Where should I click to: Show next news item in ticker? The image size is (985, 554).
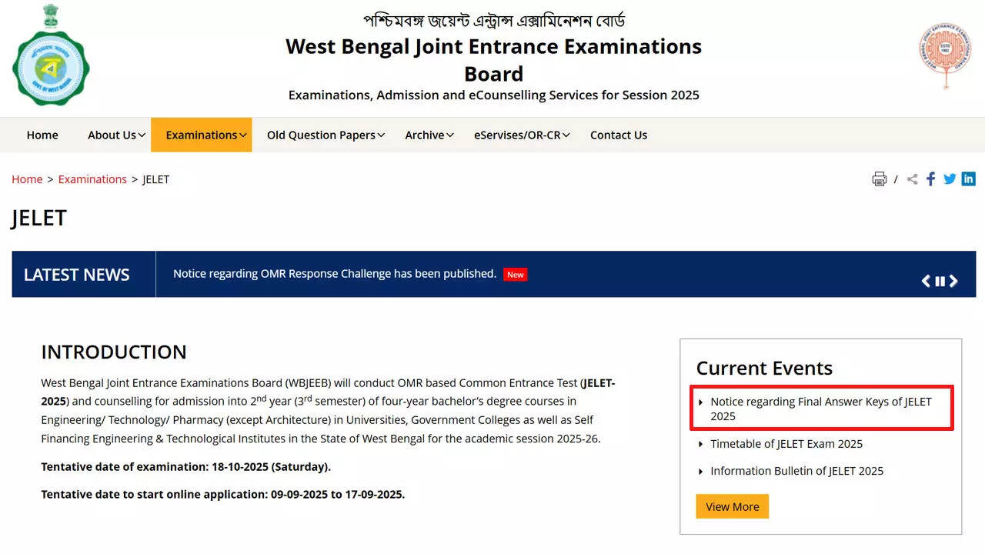pos(953,281)
